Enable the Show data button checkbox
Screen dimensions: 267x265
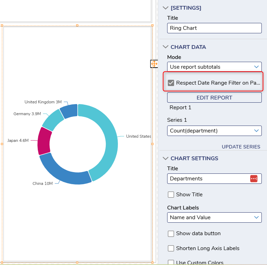point(171,233)
